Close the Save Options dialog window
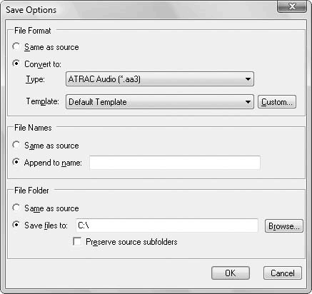This screenshot has width=312, height=294. click(x=292, y=6)
